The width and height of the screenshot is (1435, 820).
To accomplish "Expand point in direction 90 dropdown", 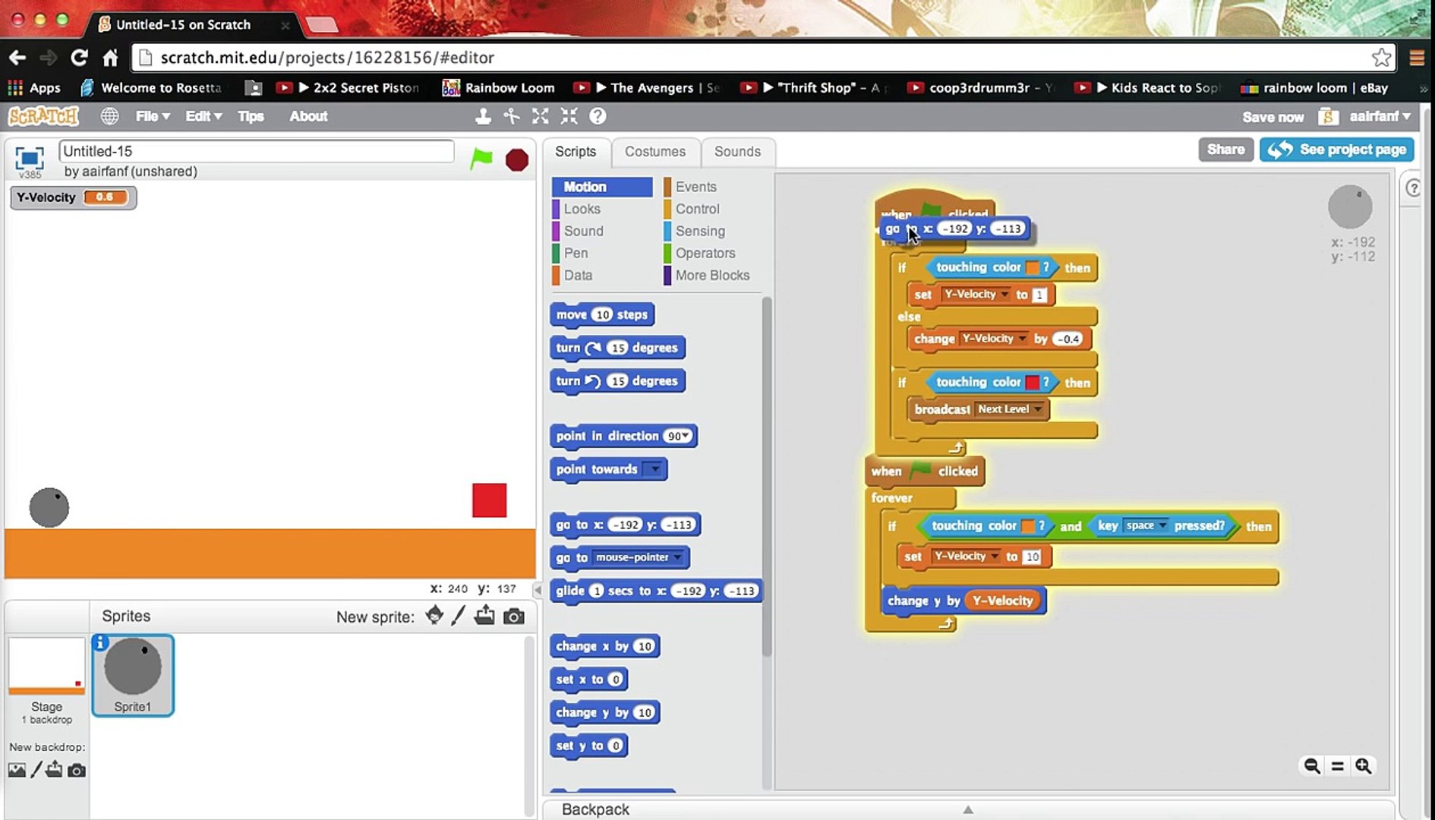I will [686, 436].
